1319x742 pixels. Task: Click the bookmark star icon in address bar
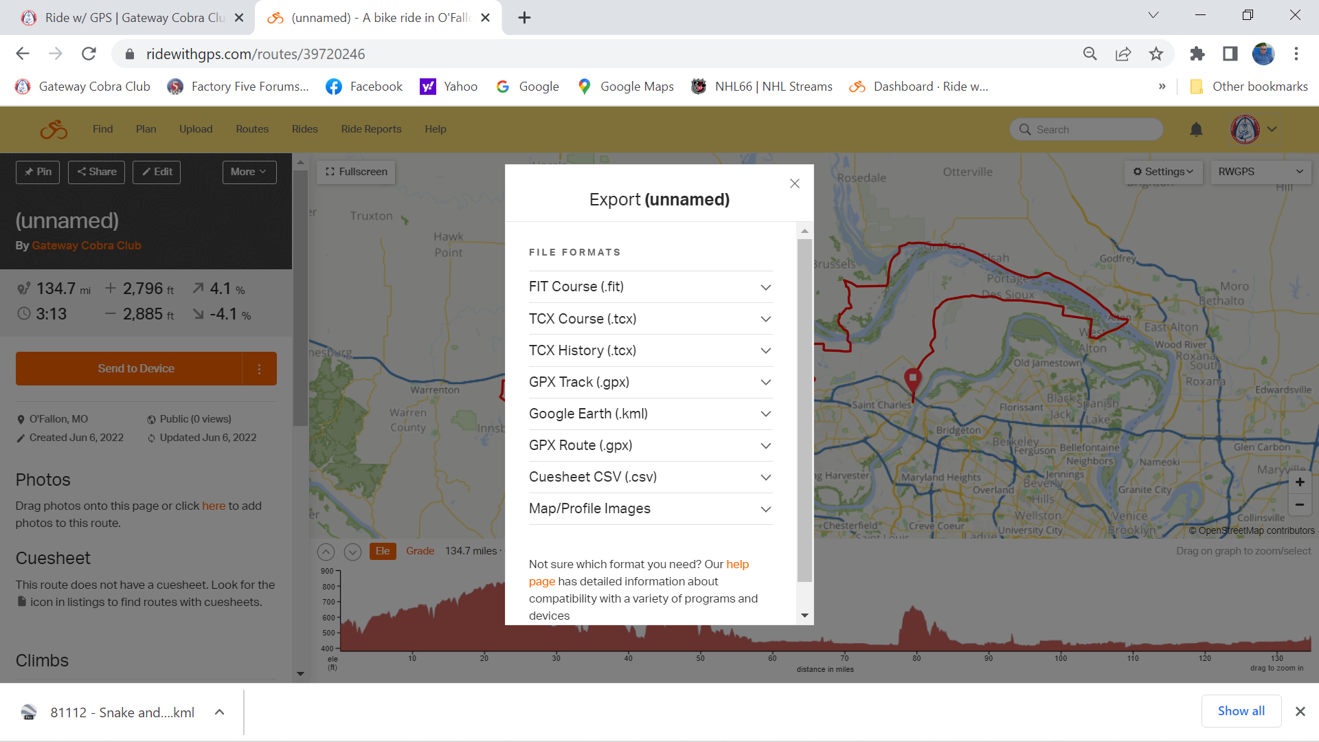point(1156,54)
